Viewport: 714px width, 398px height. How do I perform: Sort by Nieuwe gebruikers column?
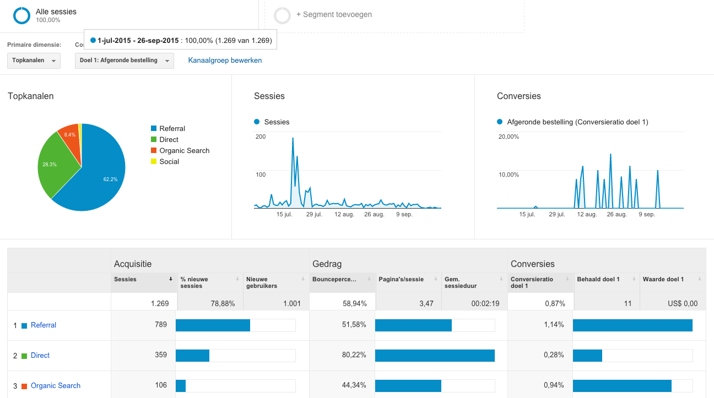(x=276, y=282)
